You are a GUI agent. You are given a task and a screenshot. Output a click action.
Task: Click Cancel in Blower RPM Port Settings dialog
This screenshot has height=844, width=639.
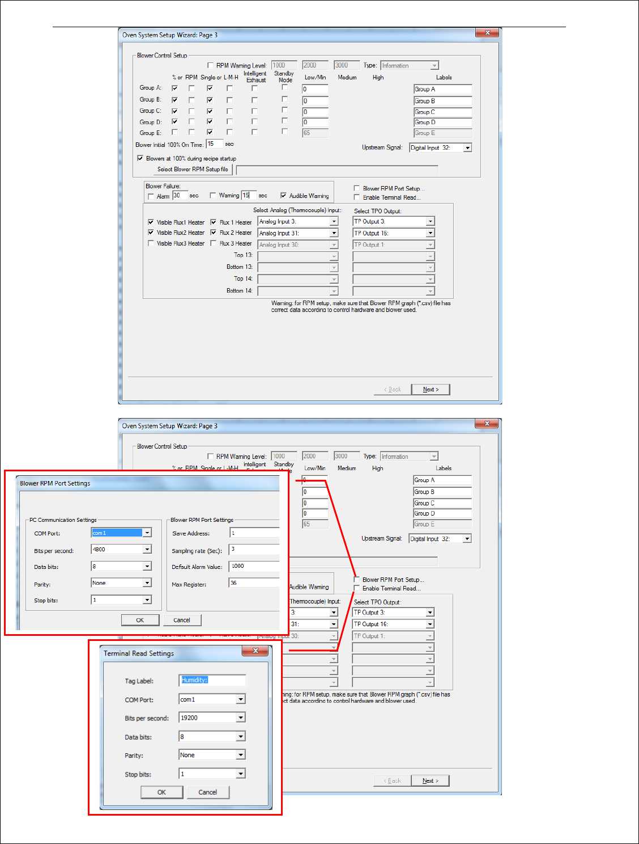[182, 620]
